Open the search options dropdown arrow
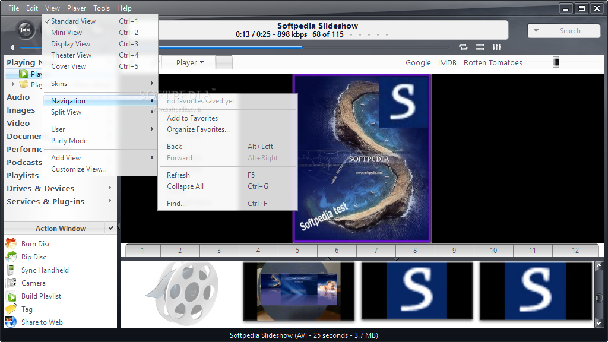This screenshot has width=608, height=342. tap(536, 31)
